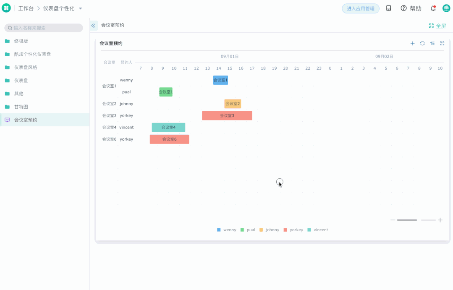
Task: Click the zoom slider handle at the bottom right
Action: tap(406, 219)
